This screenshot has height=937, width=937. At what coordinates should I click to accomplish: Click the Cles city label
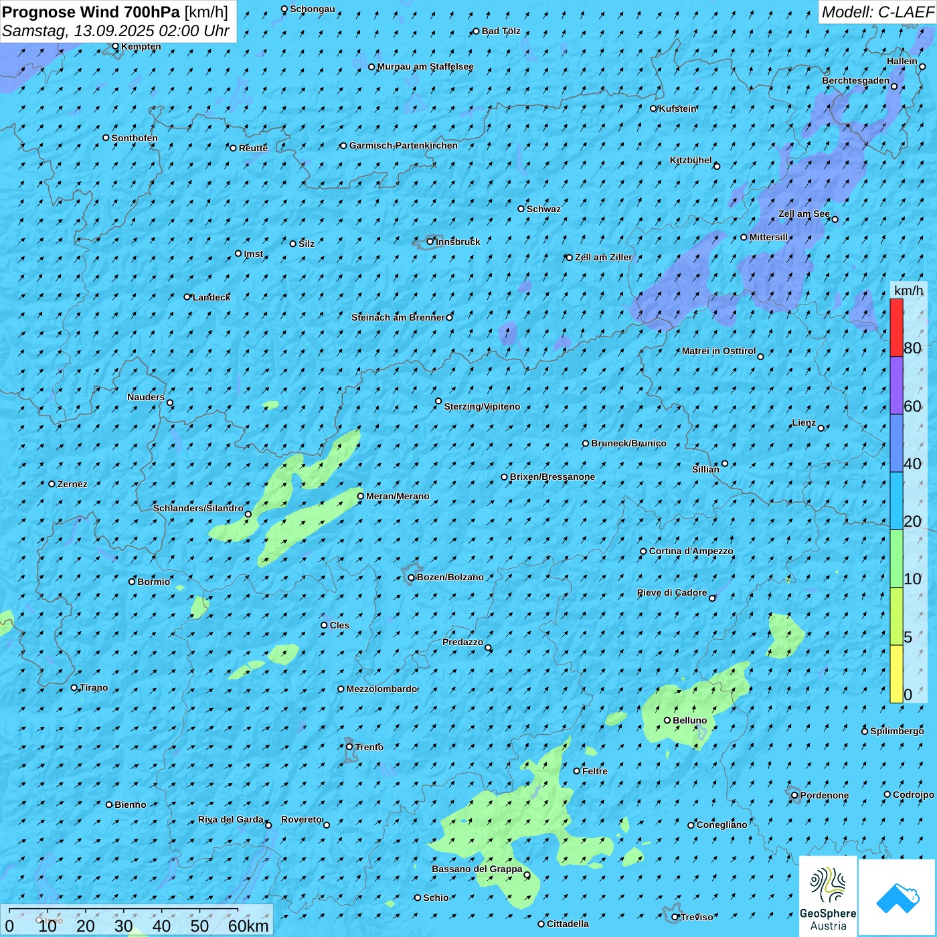click(x=339, y=625)
